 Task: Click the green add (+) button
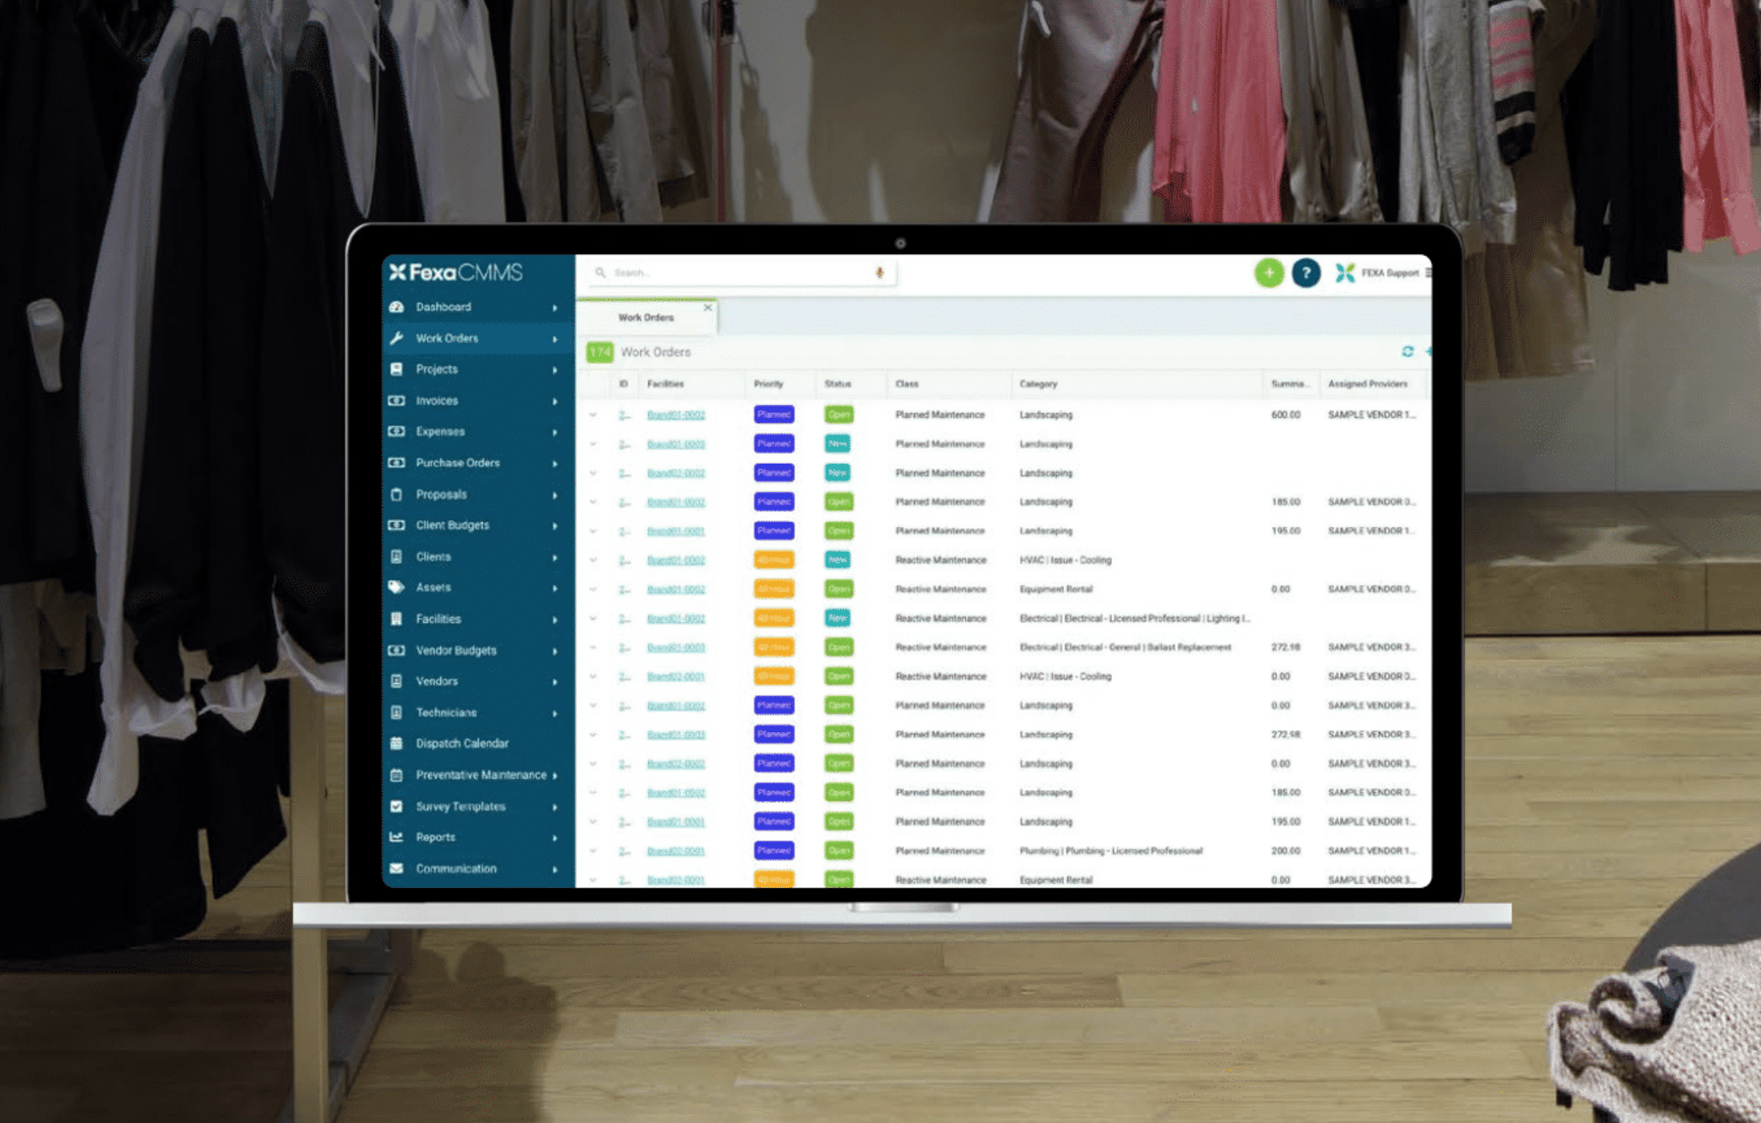(1269, 273)
